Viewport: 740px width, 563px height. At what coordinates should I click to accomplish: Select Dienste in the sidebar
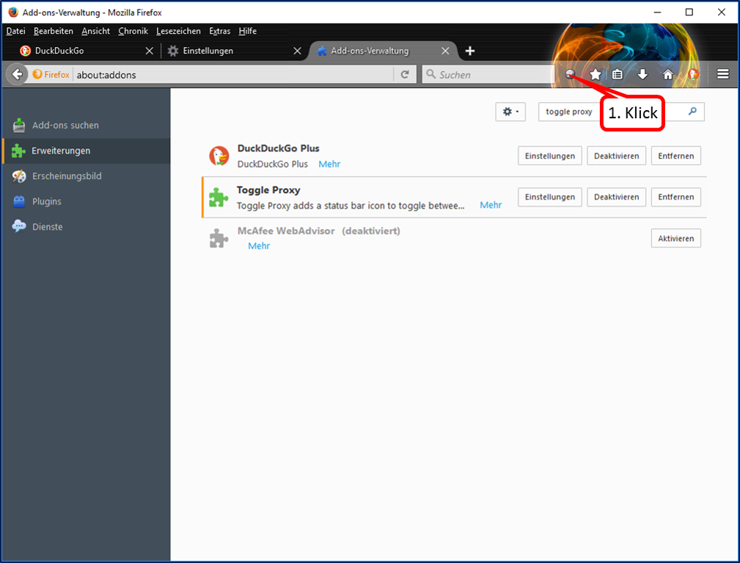86,227
